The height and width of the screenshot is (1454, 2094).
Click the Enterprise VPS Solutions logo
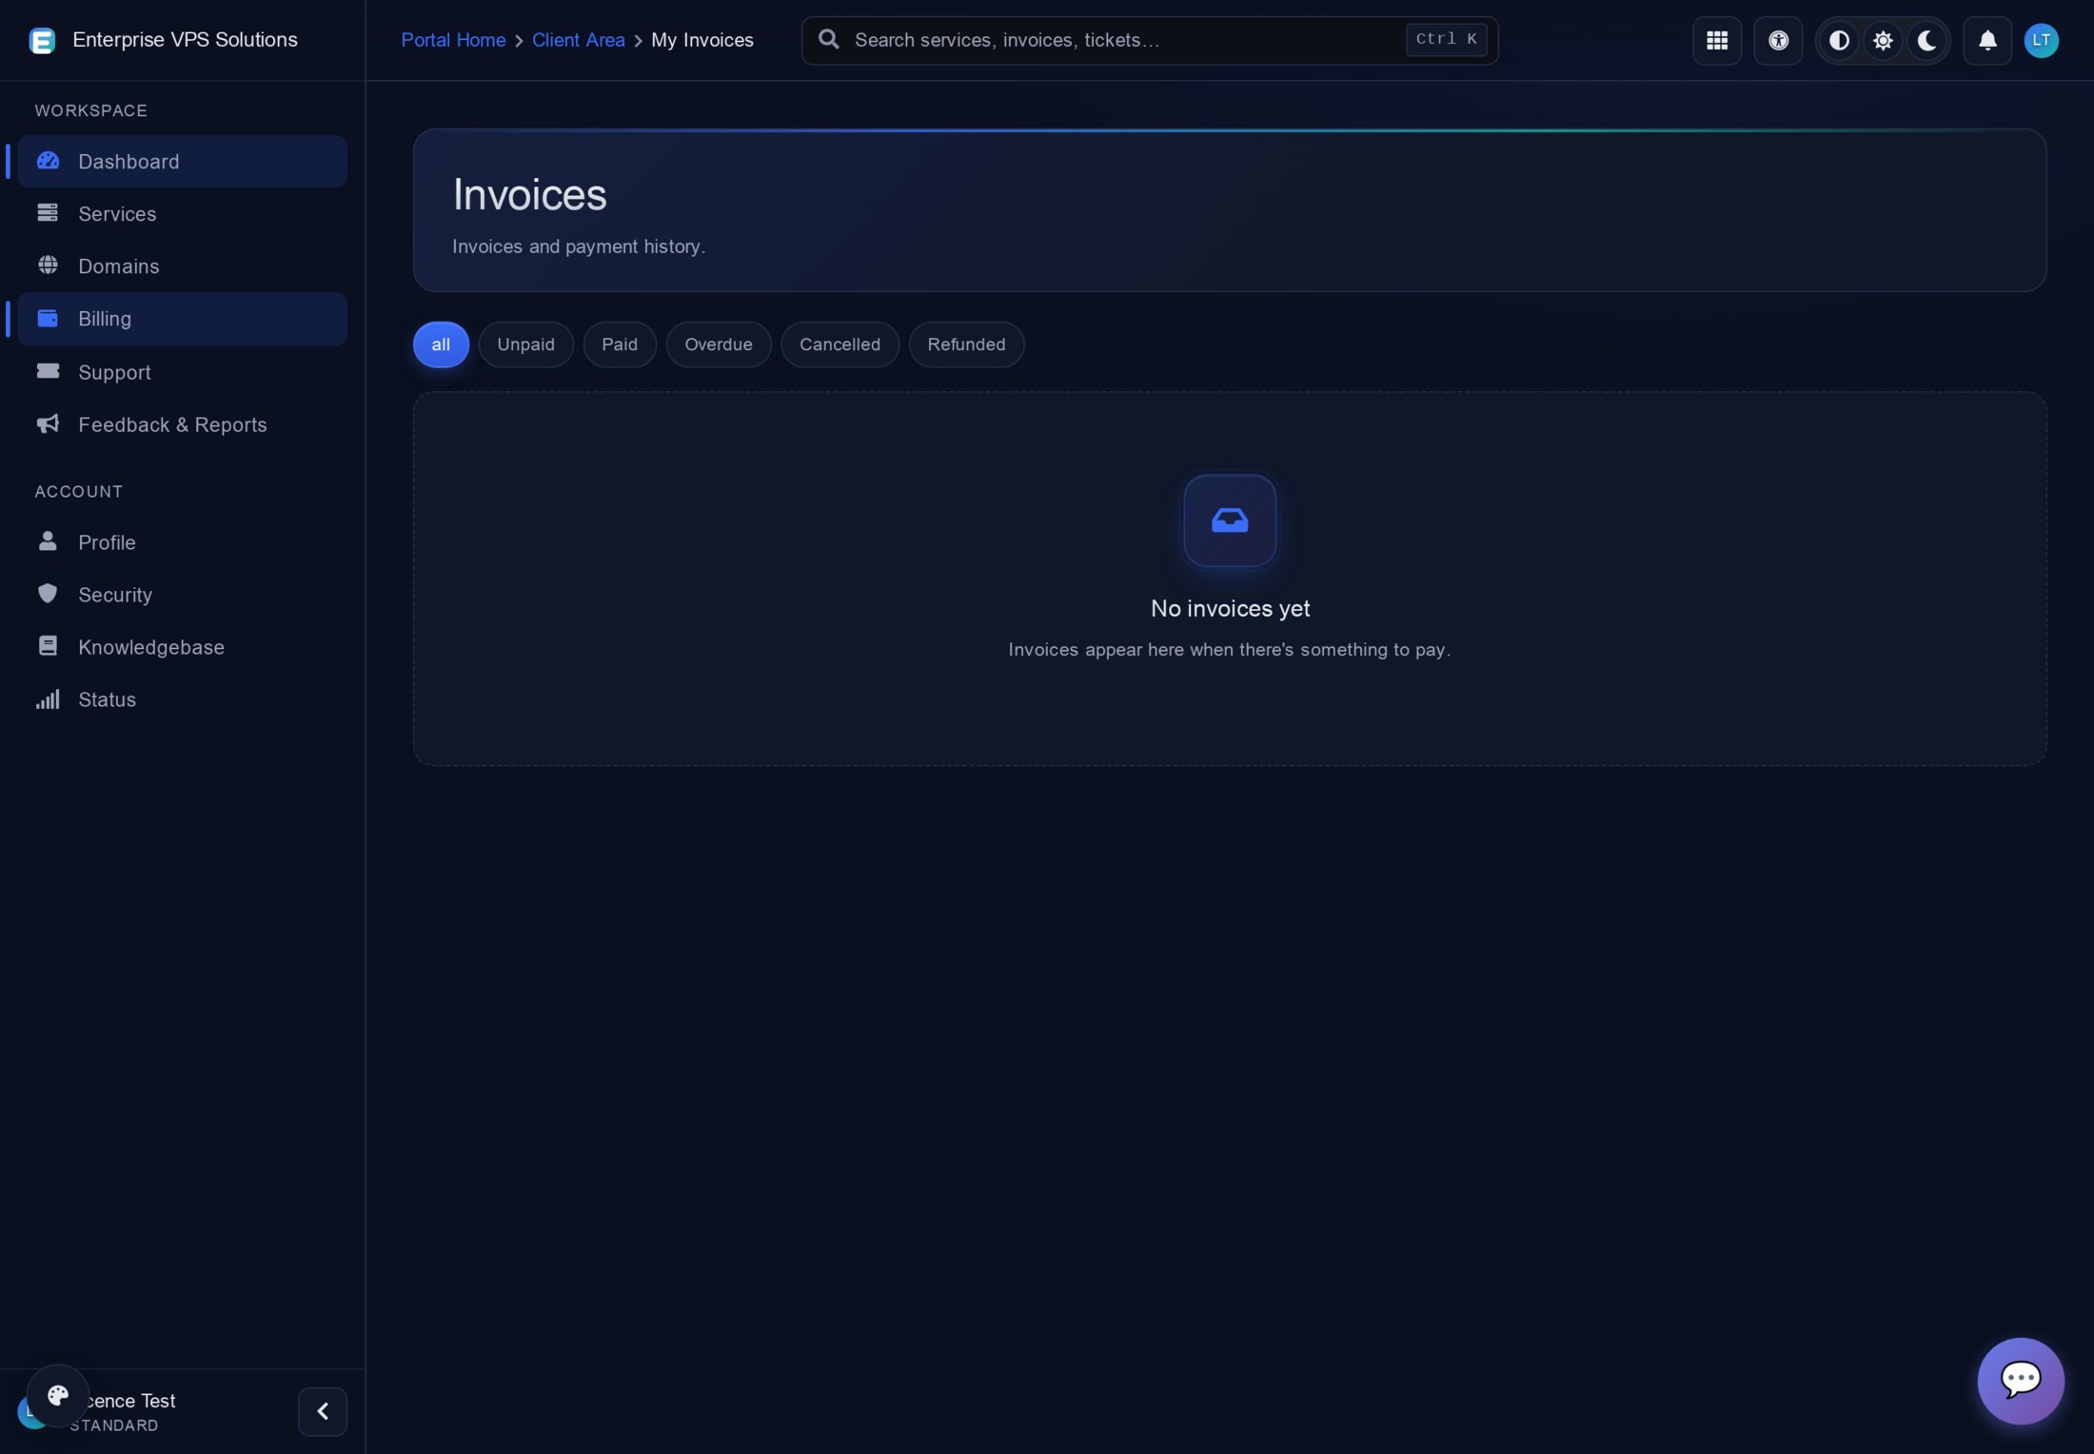(x=42, y=40)
